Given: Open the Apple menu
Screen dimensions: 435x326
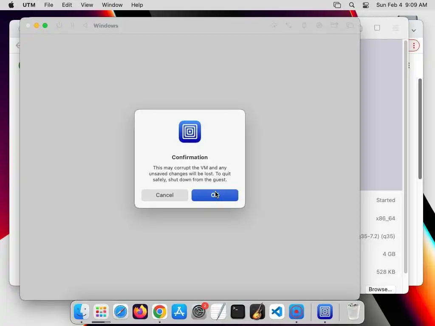Looking at the screenshot, I should 11,5.
